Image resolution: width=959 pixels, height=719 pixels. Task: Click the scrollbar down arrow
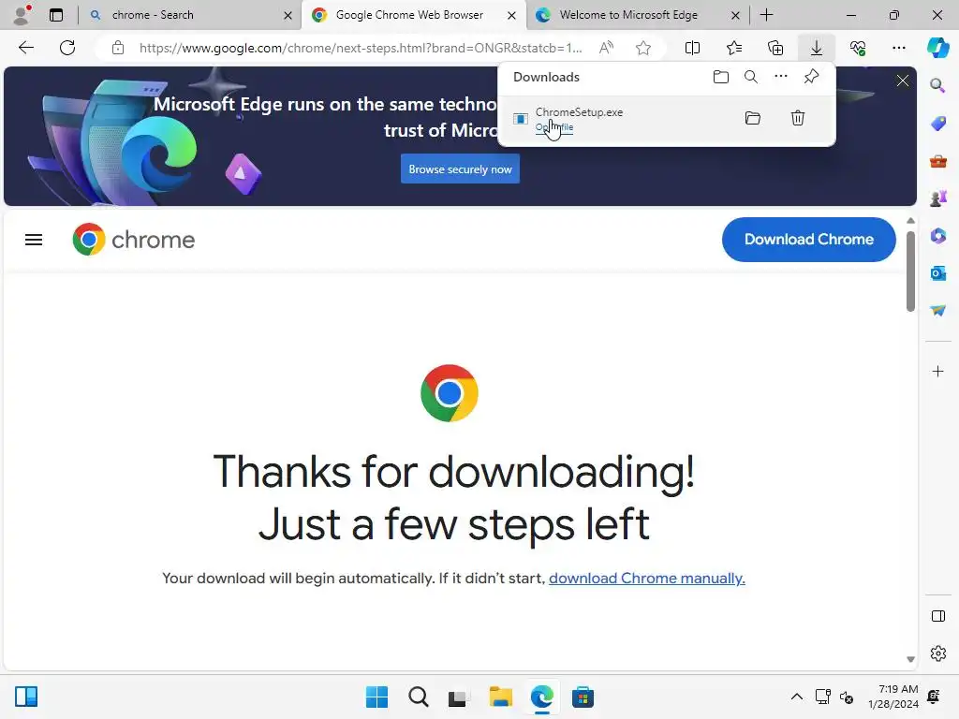(x=910, y=659)
